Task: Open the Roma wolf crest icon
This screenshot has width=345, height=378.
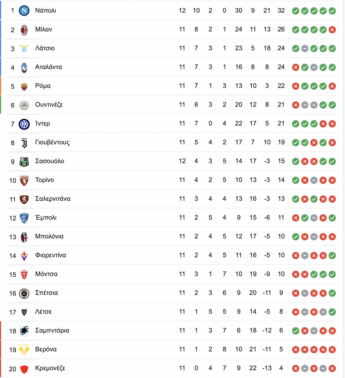Action: coord(24,86)
